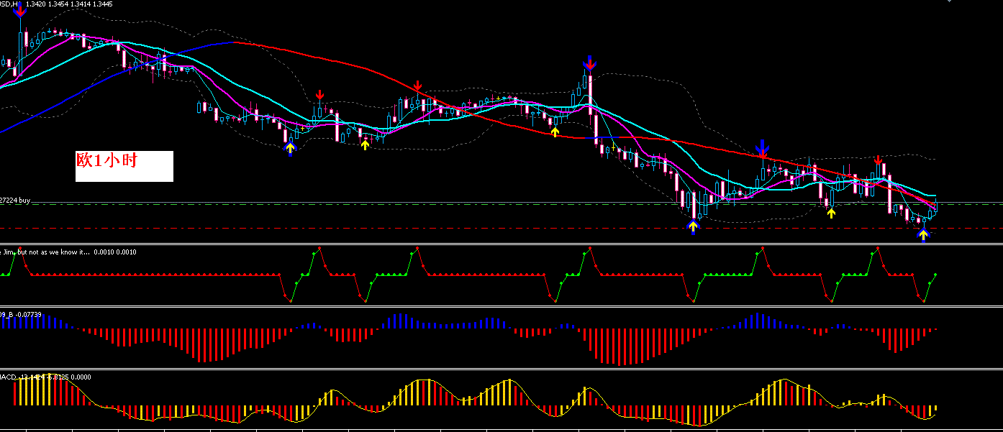Click the MACD indicator label ending "0.0000"
The height and width of the screenshot is (432, 1003).
(45, 377)
